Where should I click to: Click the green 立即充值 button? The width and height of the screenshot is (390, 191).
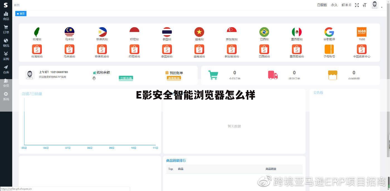click(x=126, y=78)
